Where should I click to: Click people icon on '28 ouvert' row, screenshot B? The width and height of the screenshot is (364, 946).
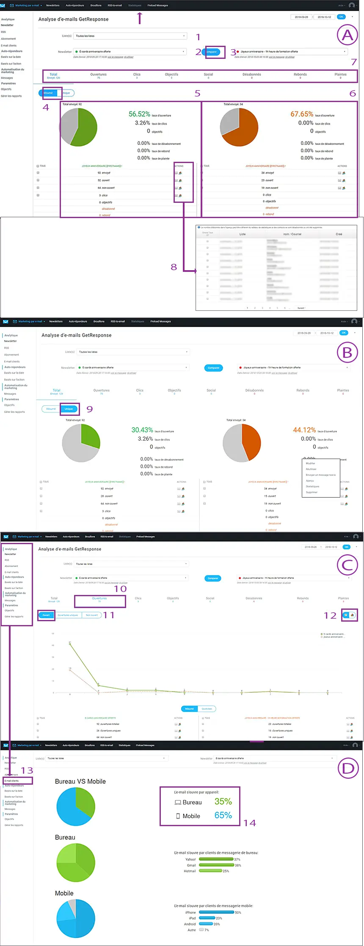point(183,496)
